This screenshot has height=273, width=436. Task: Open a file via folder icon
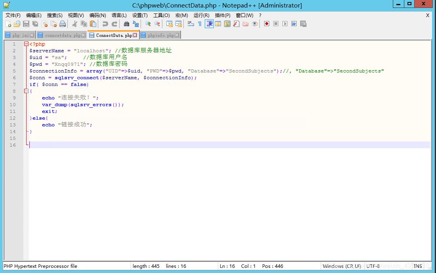click(17, 24)
